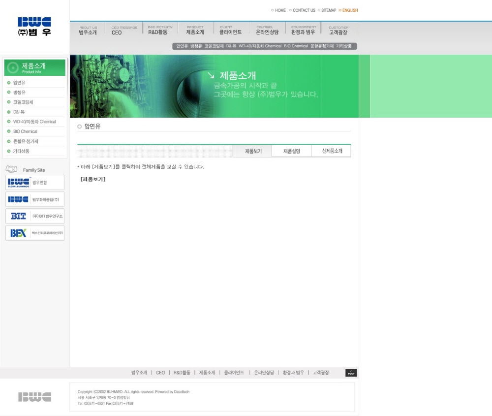
Task: Open the BWC 범우화학공업(주) banner
Action: 35,199
